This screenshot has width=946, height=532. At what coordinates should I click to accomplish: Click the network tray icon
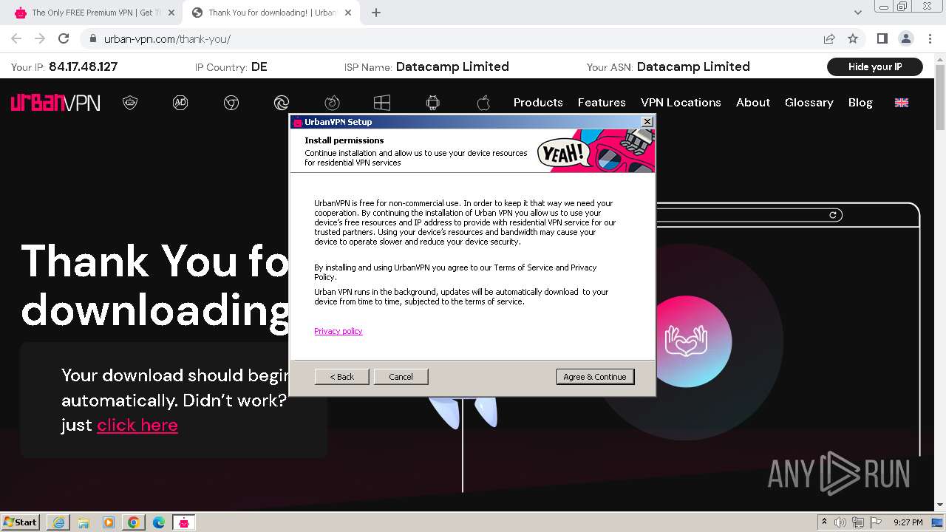[x=858, y=522]
